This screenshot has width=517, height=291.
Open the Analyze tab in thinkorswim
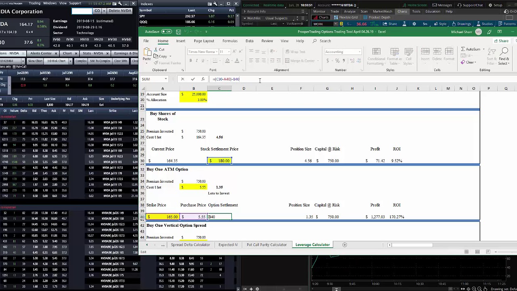tap(350, 11)
